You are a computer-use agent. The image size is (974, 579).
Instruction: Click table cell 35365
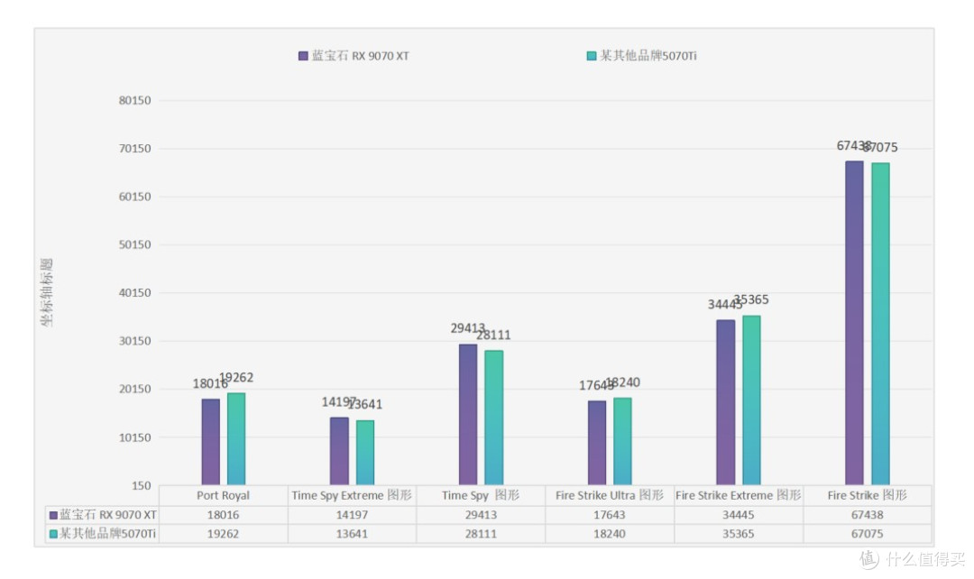click(738, 534)
